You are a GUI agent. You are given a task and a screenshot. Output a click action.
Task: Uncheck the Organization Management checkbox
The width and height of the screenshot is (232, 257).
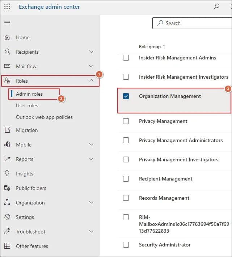[126, 96]
